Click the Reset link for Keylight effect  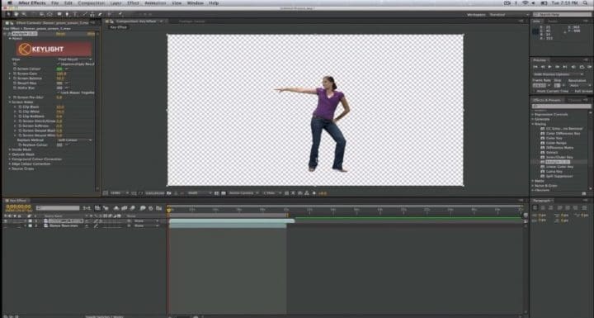(x=60, y=34)
